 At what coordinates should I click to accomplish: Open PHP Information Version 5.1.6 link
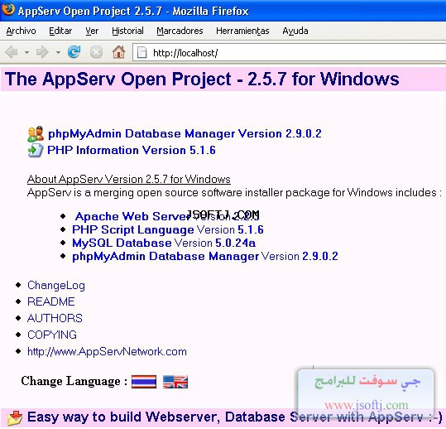[x=132, y=150]
